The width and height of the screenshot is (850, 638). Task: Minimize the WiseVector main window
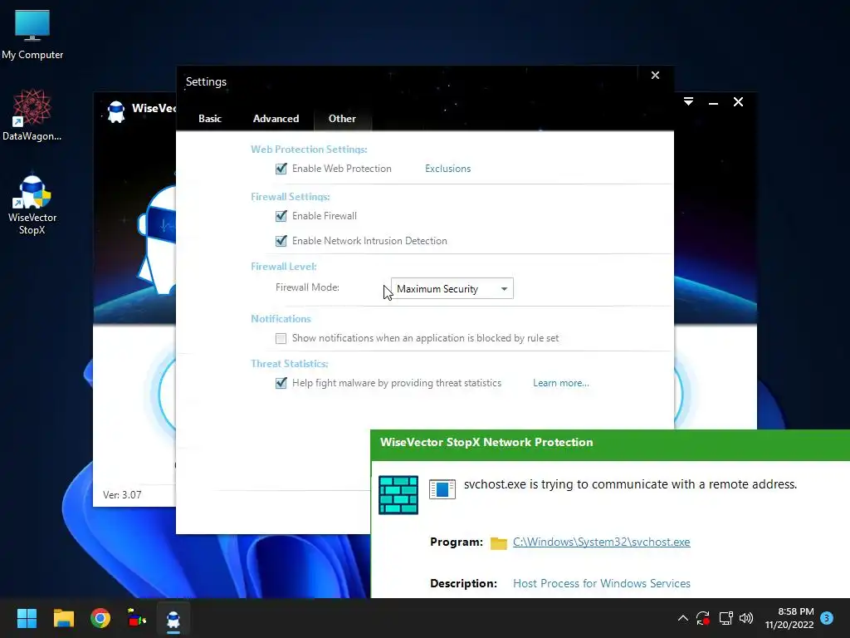pos(713,102)
